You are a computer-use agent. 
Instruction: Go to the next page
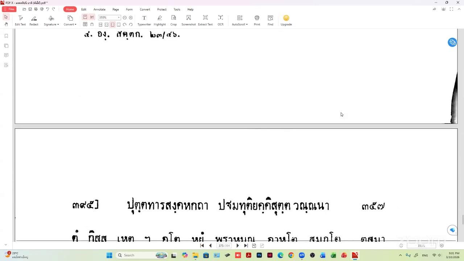[x=238, y=246]
